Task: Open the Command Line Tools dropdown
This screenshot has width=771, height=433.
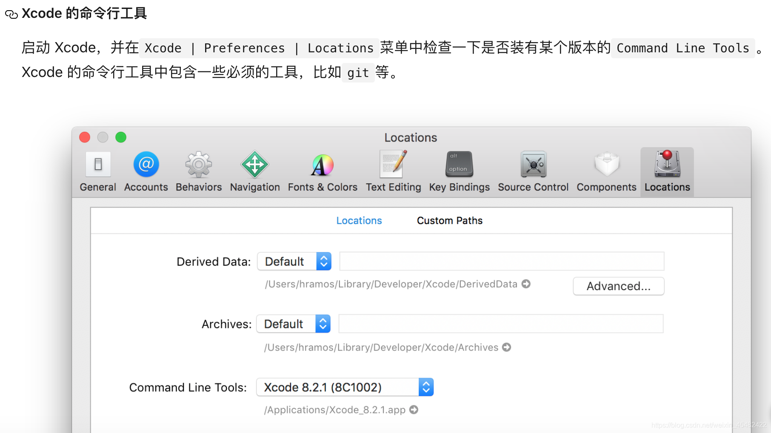Action: [x=345, y=387]
